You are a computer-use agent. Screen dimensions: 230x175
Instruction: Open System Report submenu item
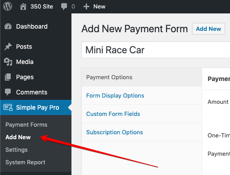tap(25, 162)
